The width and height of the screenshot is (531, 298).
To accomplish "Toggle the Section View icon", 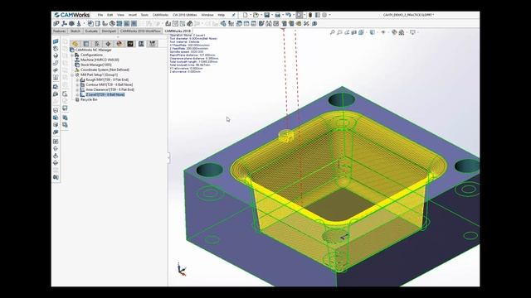I will click(x=354, y=32).
